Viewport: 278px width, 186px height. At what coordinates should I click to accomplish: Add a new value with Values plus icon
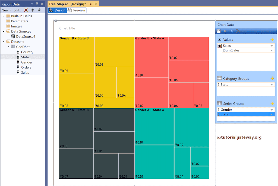pos(272,39)
